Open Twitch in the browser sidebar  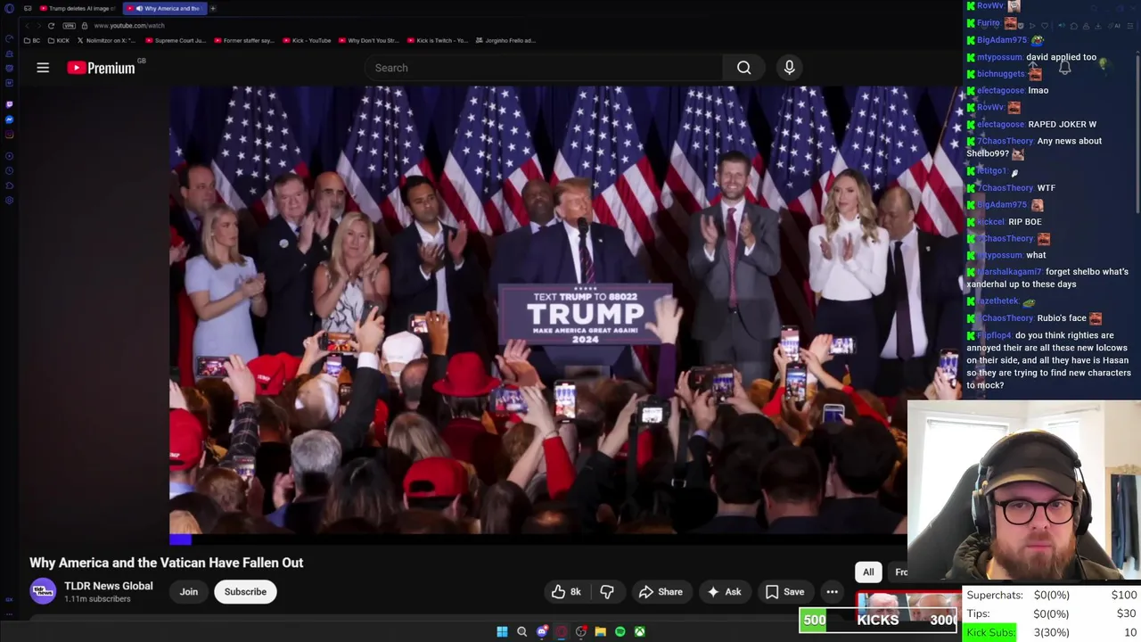[x=9, y=104]
